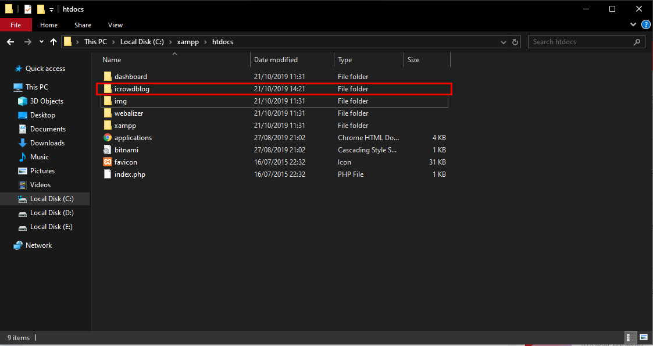Click Local Disk (C:) in address breadcrumb
This screenshot has height=346, width=653.
[142, 42]
